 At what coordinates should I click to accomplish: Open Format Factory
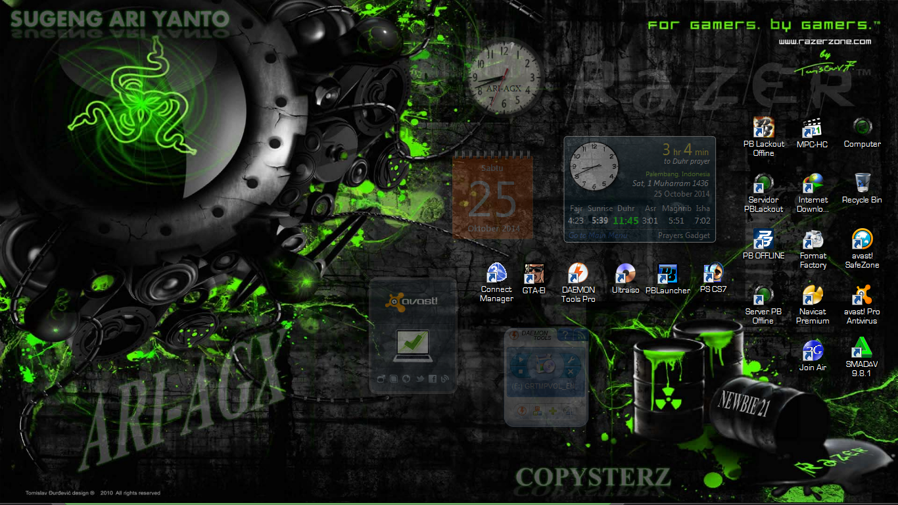point(813,239)
